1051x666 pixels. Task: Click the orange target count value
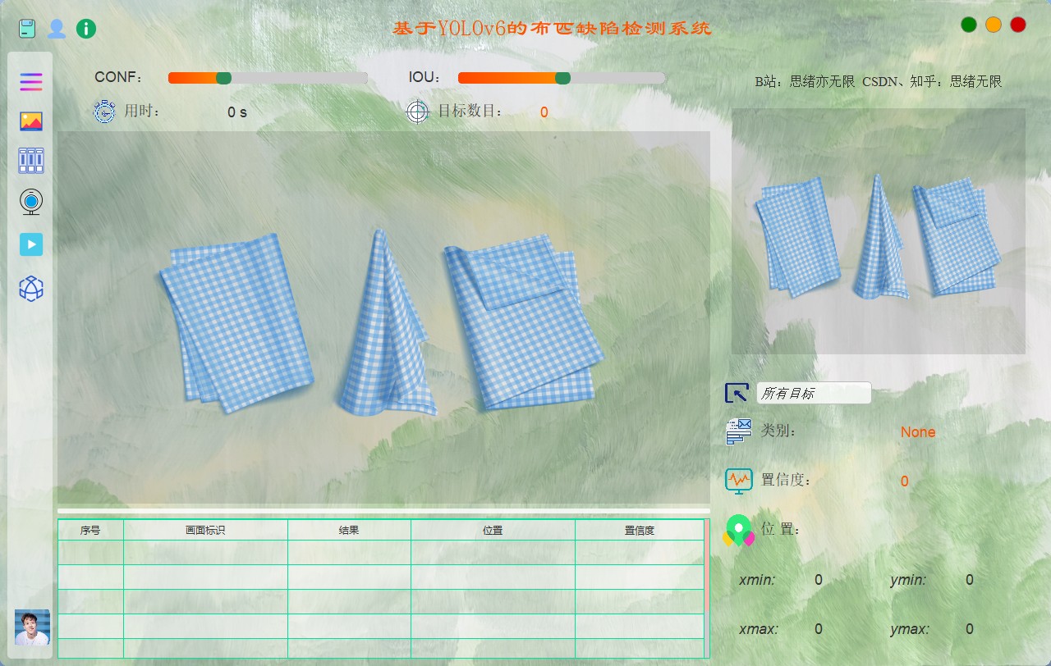tap(544, 112)
